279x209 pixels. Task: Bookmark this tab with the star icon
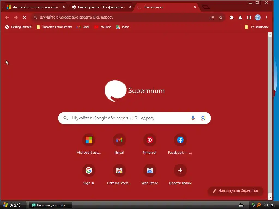point(221,17)
